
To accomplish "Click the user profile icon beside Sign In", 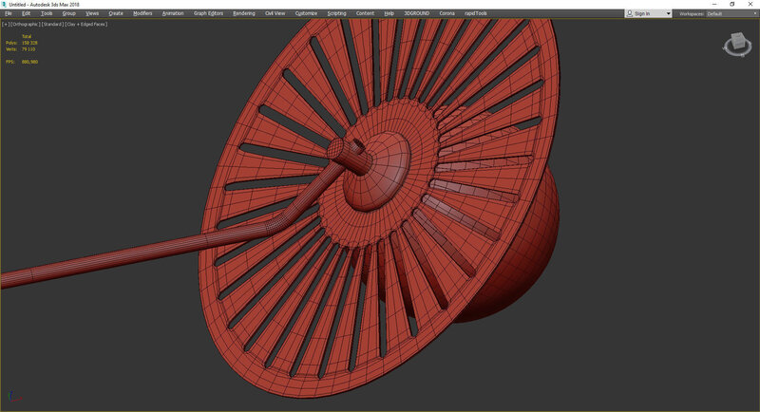I will pos(632,14).
